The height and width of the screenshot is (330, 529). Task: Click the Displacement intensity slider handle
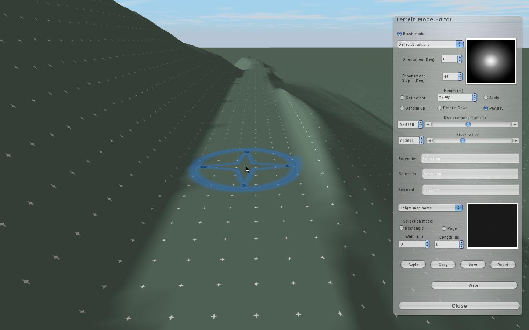click(468, 125)
